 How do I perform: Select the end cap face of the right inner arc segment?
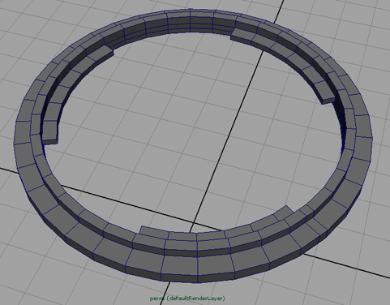(328, 101)
